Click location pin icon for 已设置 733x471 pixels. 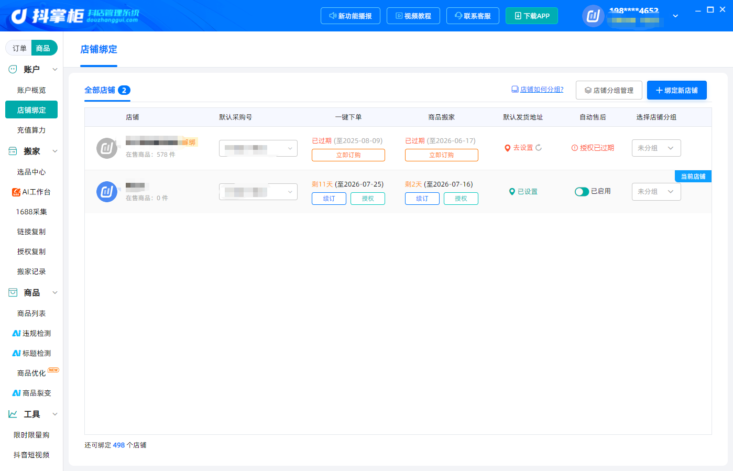pyautogui.click(x=512, y=192)
